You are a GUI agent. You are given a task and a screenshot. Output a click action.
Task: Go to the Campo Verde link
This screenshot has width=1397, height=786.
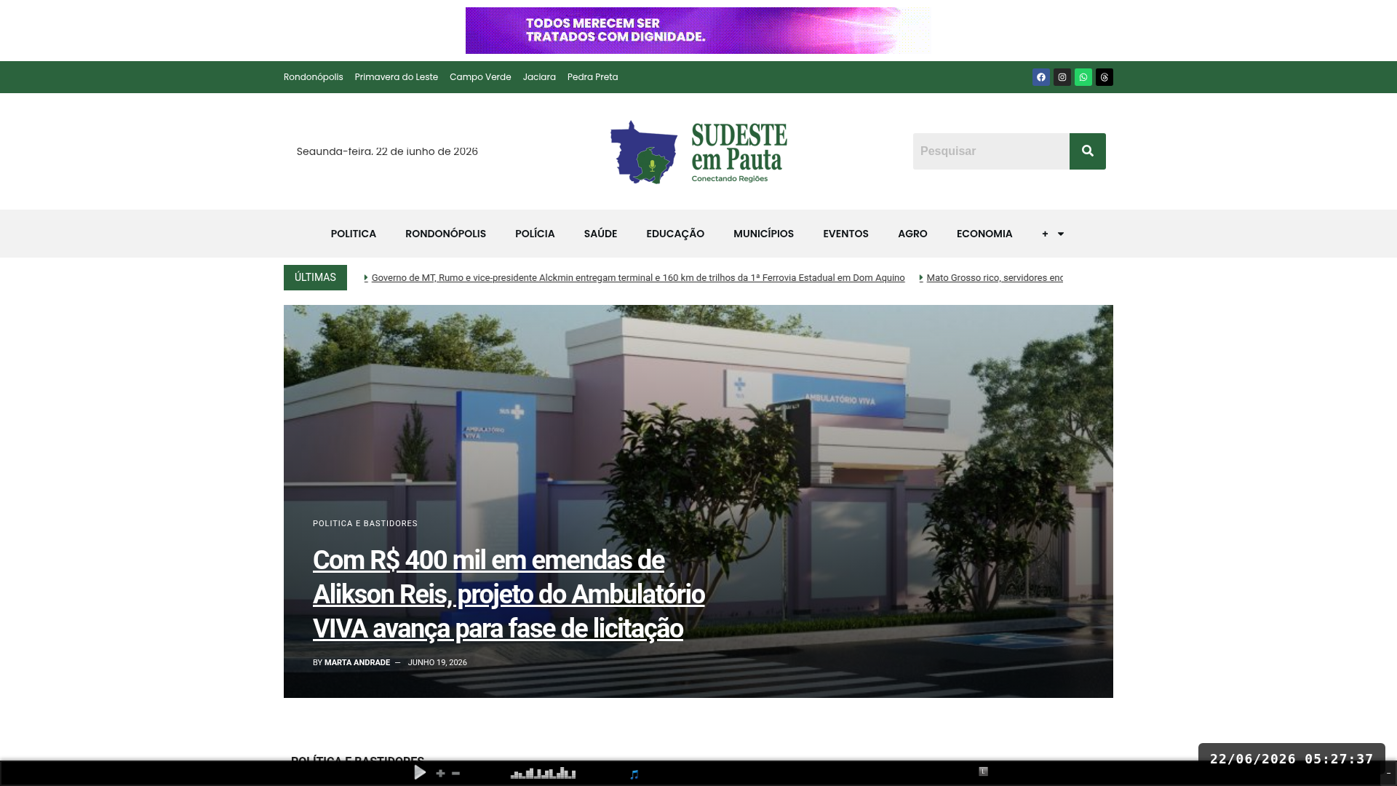pos(480,77)
